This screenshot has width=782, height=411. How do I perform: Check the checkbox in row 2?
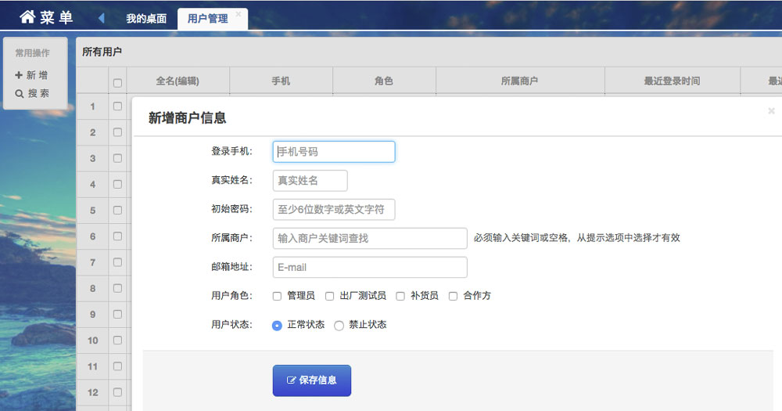click(118, 132)
